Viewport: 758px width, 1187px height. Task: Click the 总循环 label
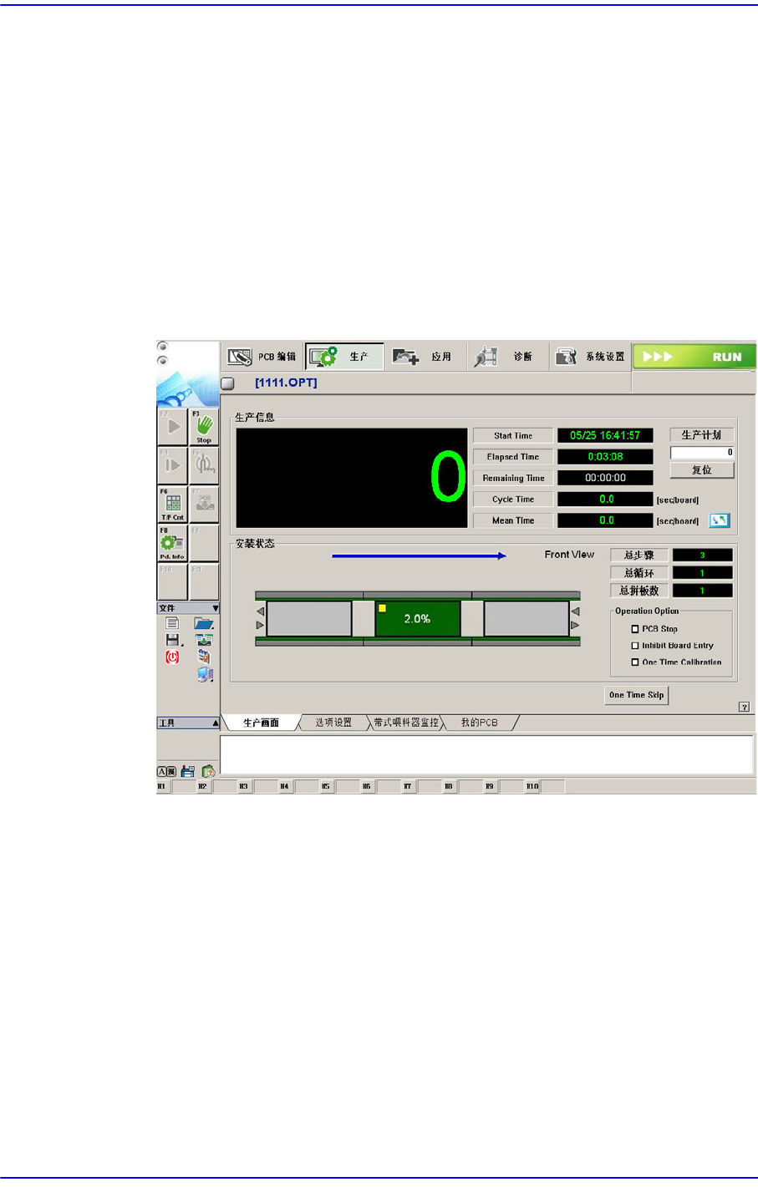tap(639, 573)
